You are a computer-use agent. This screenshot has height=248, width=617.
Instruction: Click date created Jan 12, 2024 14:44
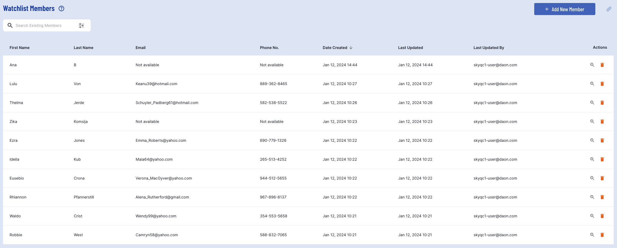340,65
